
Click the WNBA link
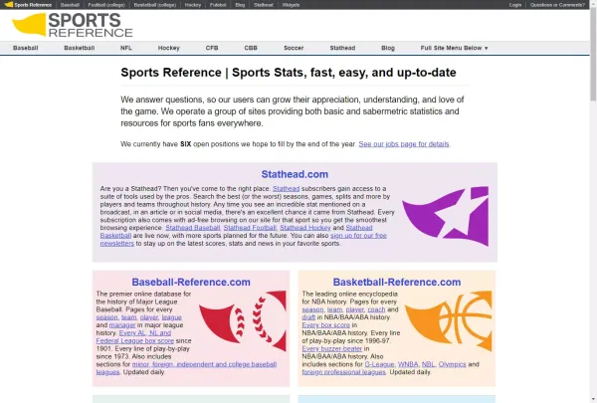[408, 364]
